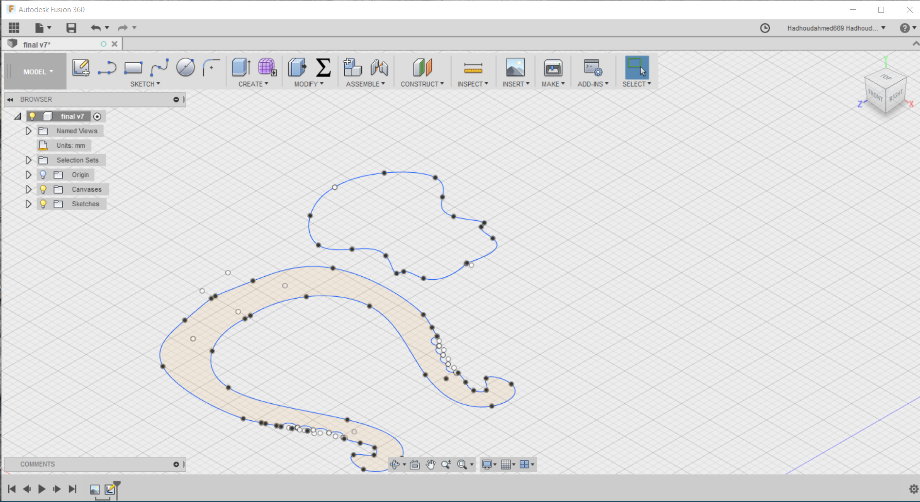The image size is (920, 502).
Task: Expand the Canvases folder tree node
Action: click(28, 189)
